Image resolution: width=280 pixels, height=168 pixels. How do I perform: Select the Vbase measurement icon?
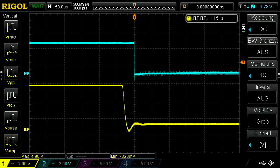pos(11,118)
